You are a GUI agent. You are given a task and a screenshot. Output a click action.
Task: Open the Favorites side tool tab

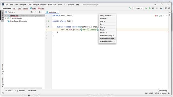coord(2,82)
